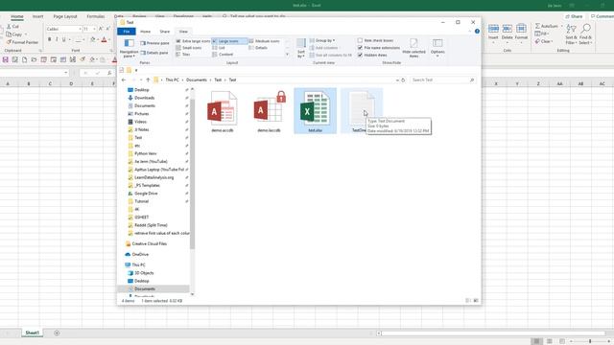Open address bar history dropdown in Explorer
Image resolution: width=614 pixels, height=345 pixels.
(397, 80)
